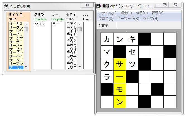Select モウウ in the モ?? list
The width and height of the screenshot is (186, 117).
(x=72, y=46)
